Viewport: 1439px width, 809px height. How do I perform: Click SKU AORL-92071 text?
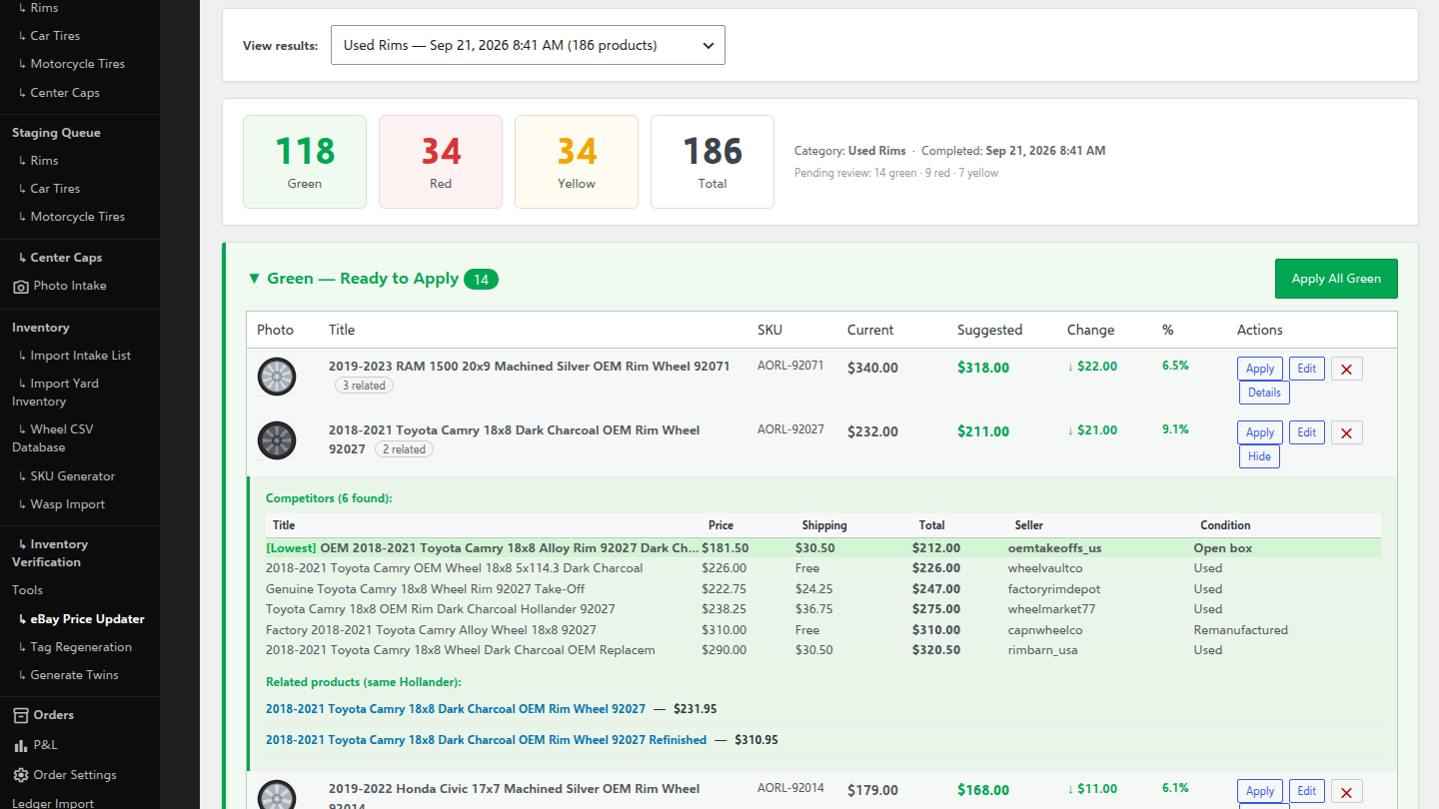(790, 366)
